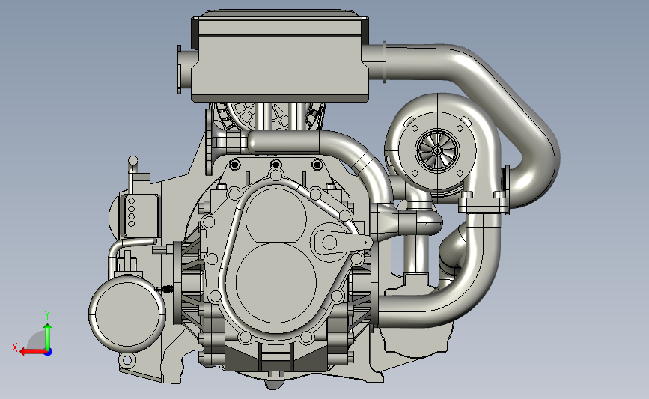
Task: Pick the upper circular boss on the front cover
Action: pos(275,216)
